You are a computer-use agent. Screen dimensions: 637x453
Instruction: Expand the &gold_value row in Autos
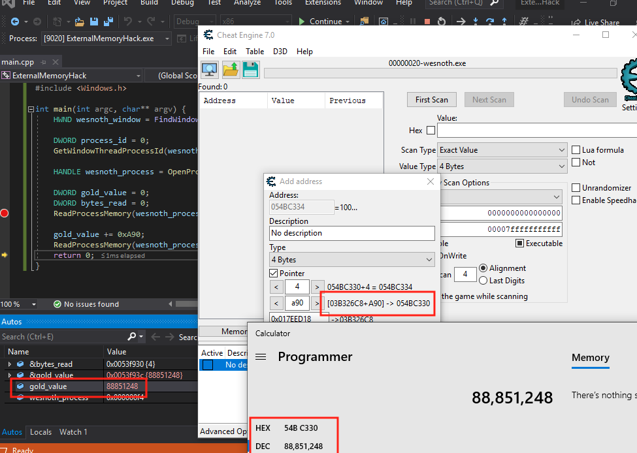pos(10,375)
